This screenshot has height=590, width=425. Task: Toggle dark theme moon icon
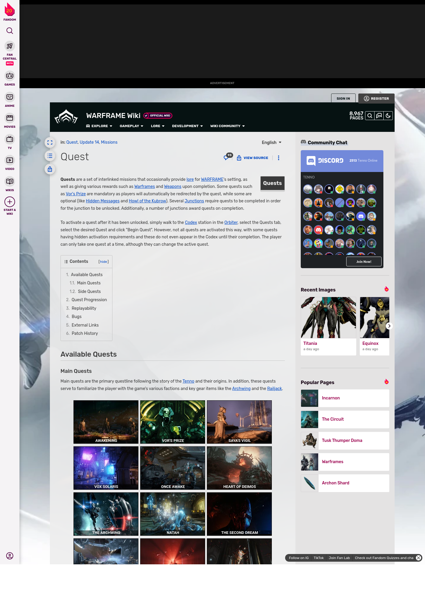coord(388,116)
